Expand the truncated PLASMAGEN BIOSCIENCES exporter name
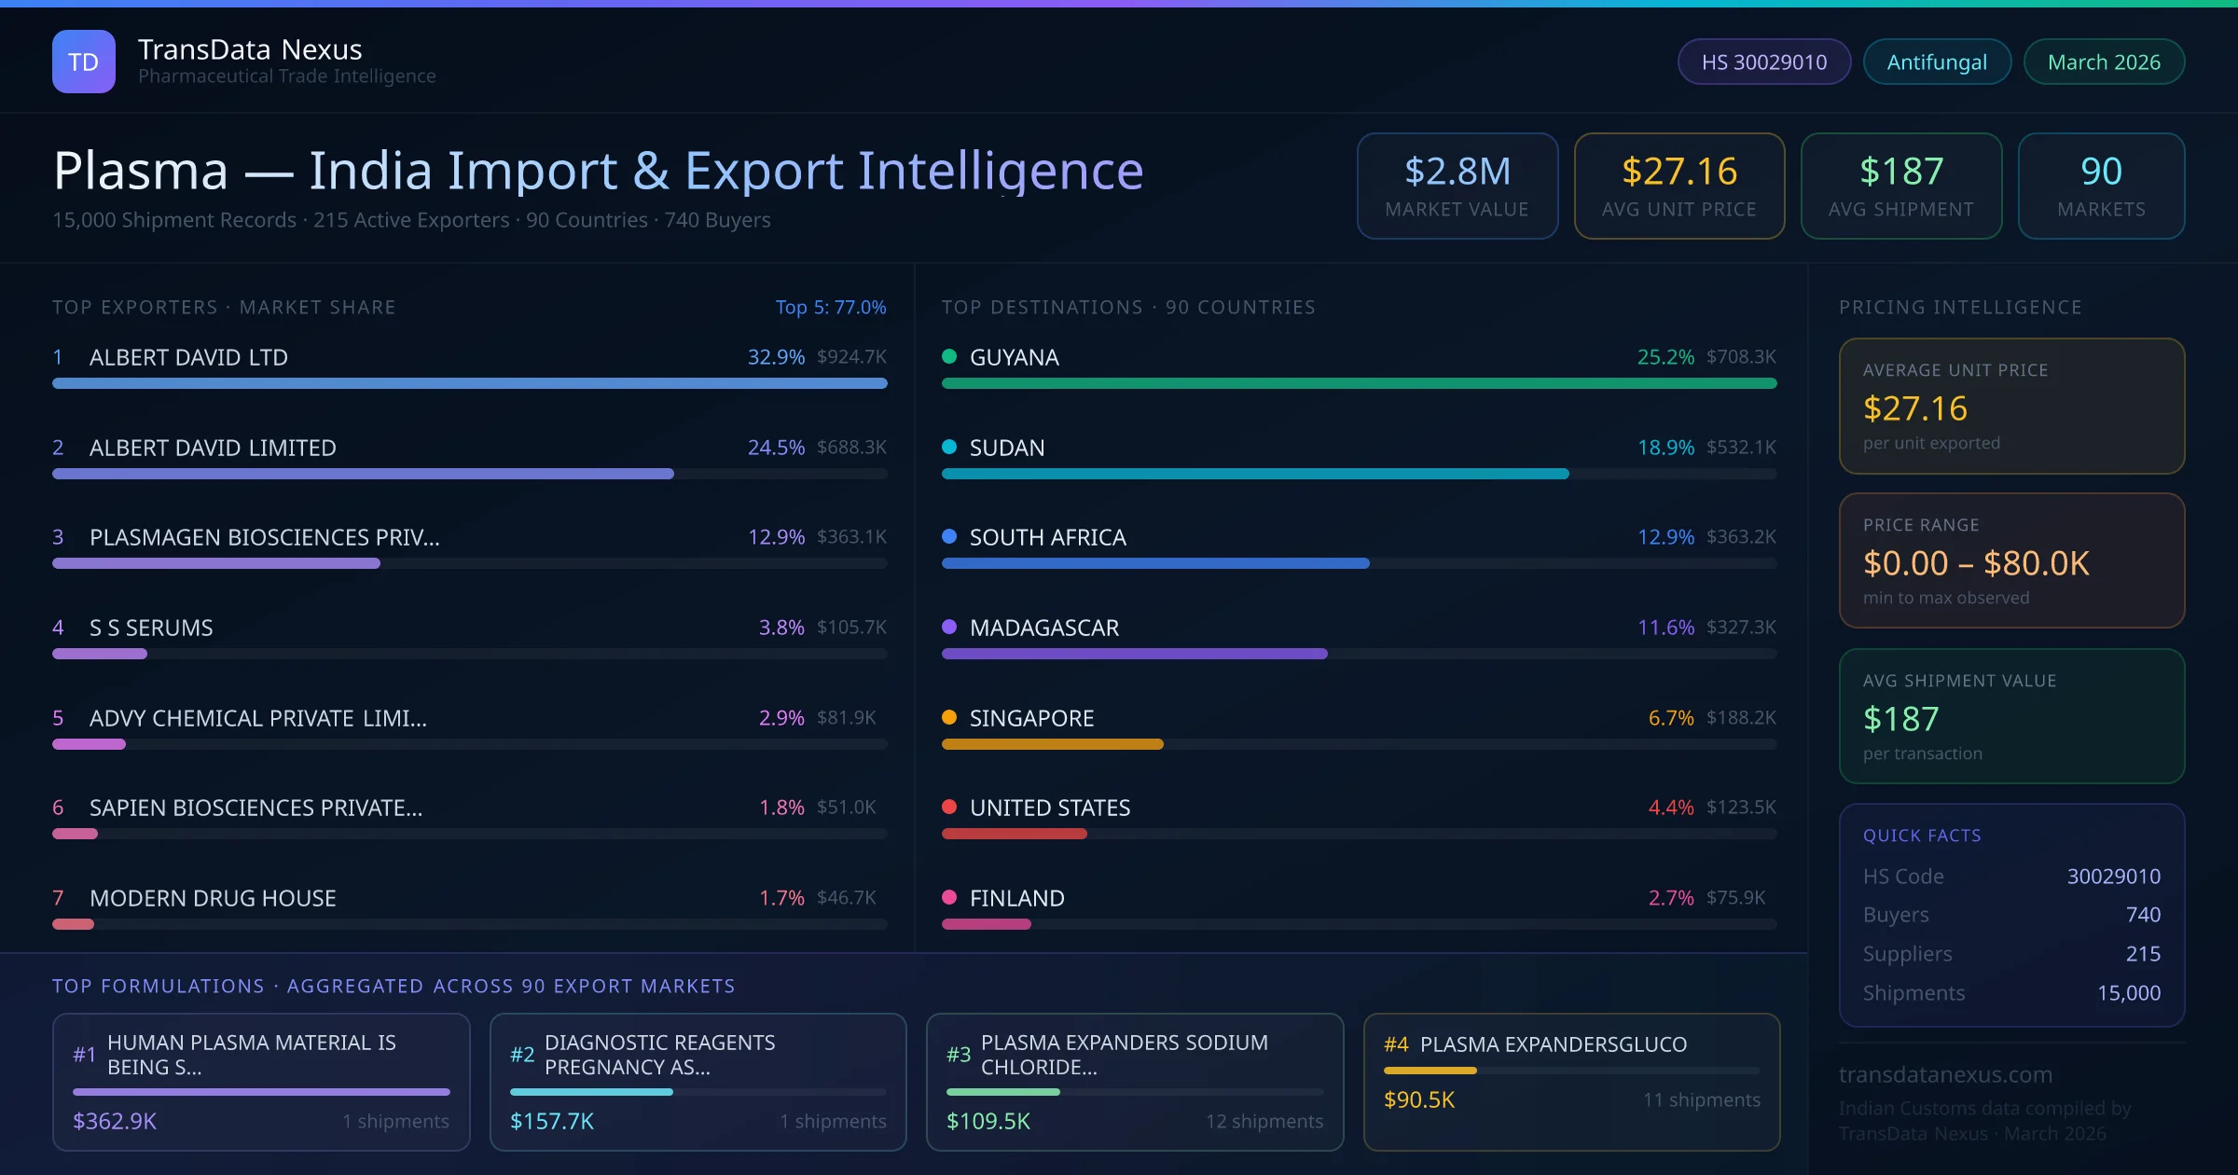 click(263, 537)
